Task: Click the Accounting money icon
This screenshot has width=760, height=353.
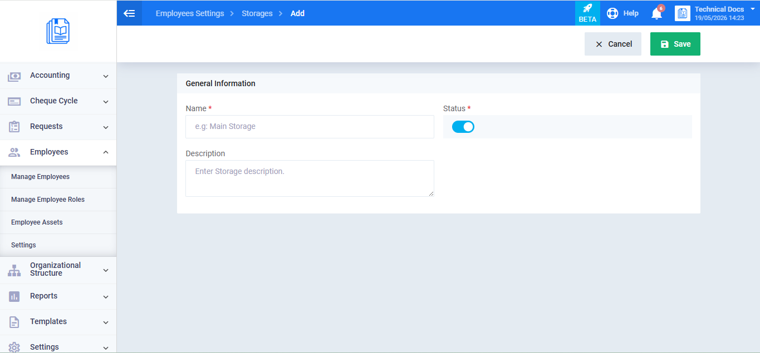Action: pyautogui.click(x=14, y=77)
